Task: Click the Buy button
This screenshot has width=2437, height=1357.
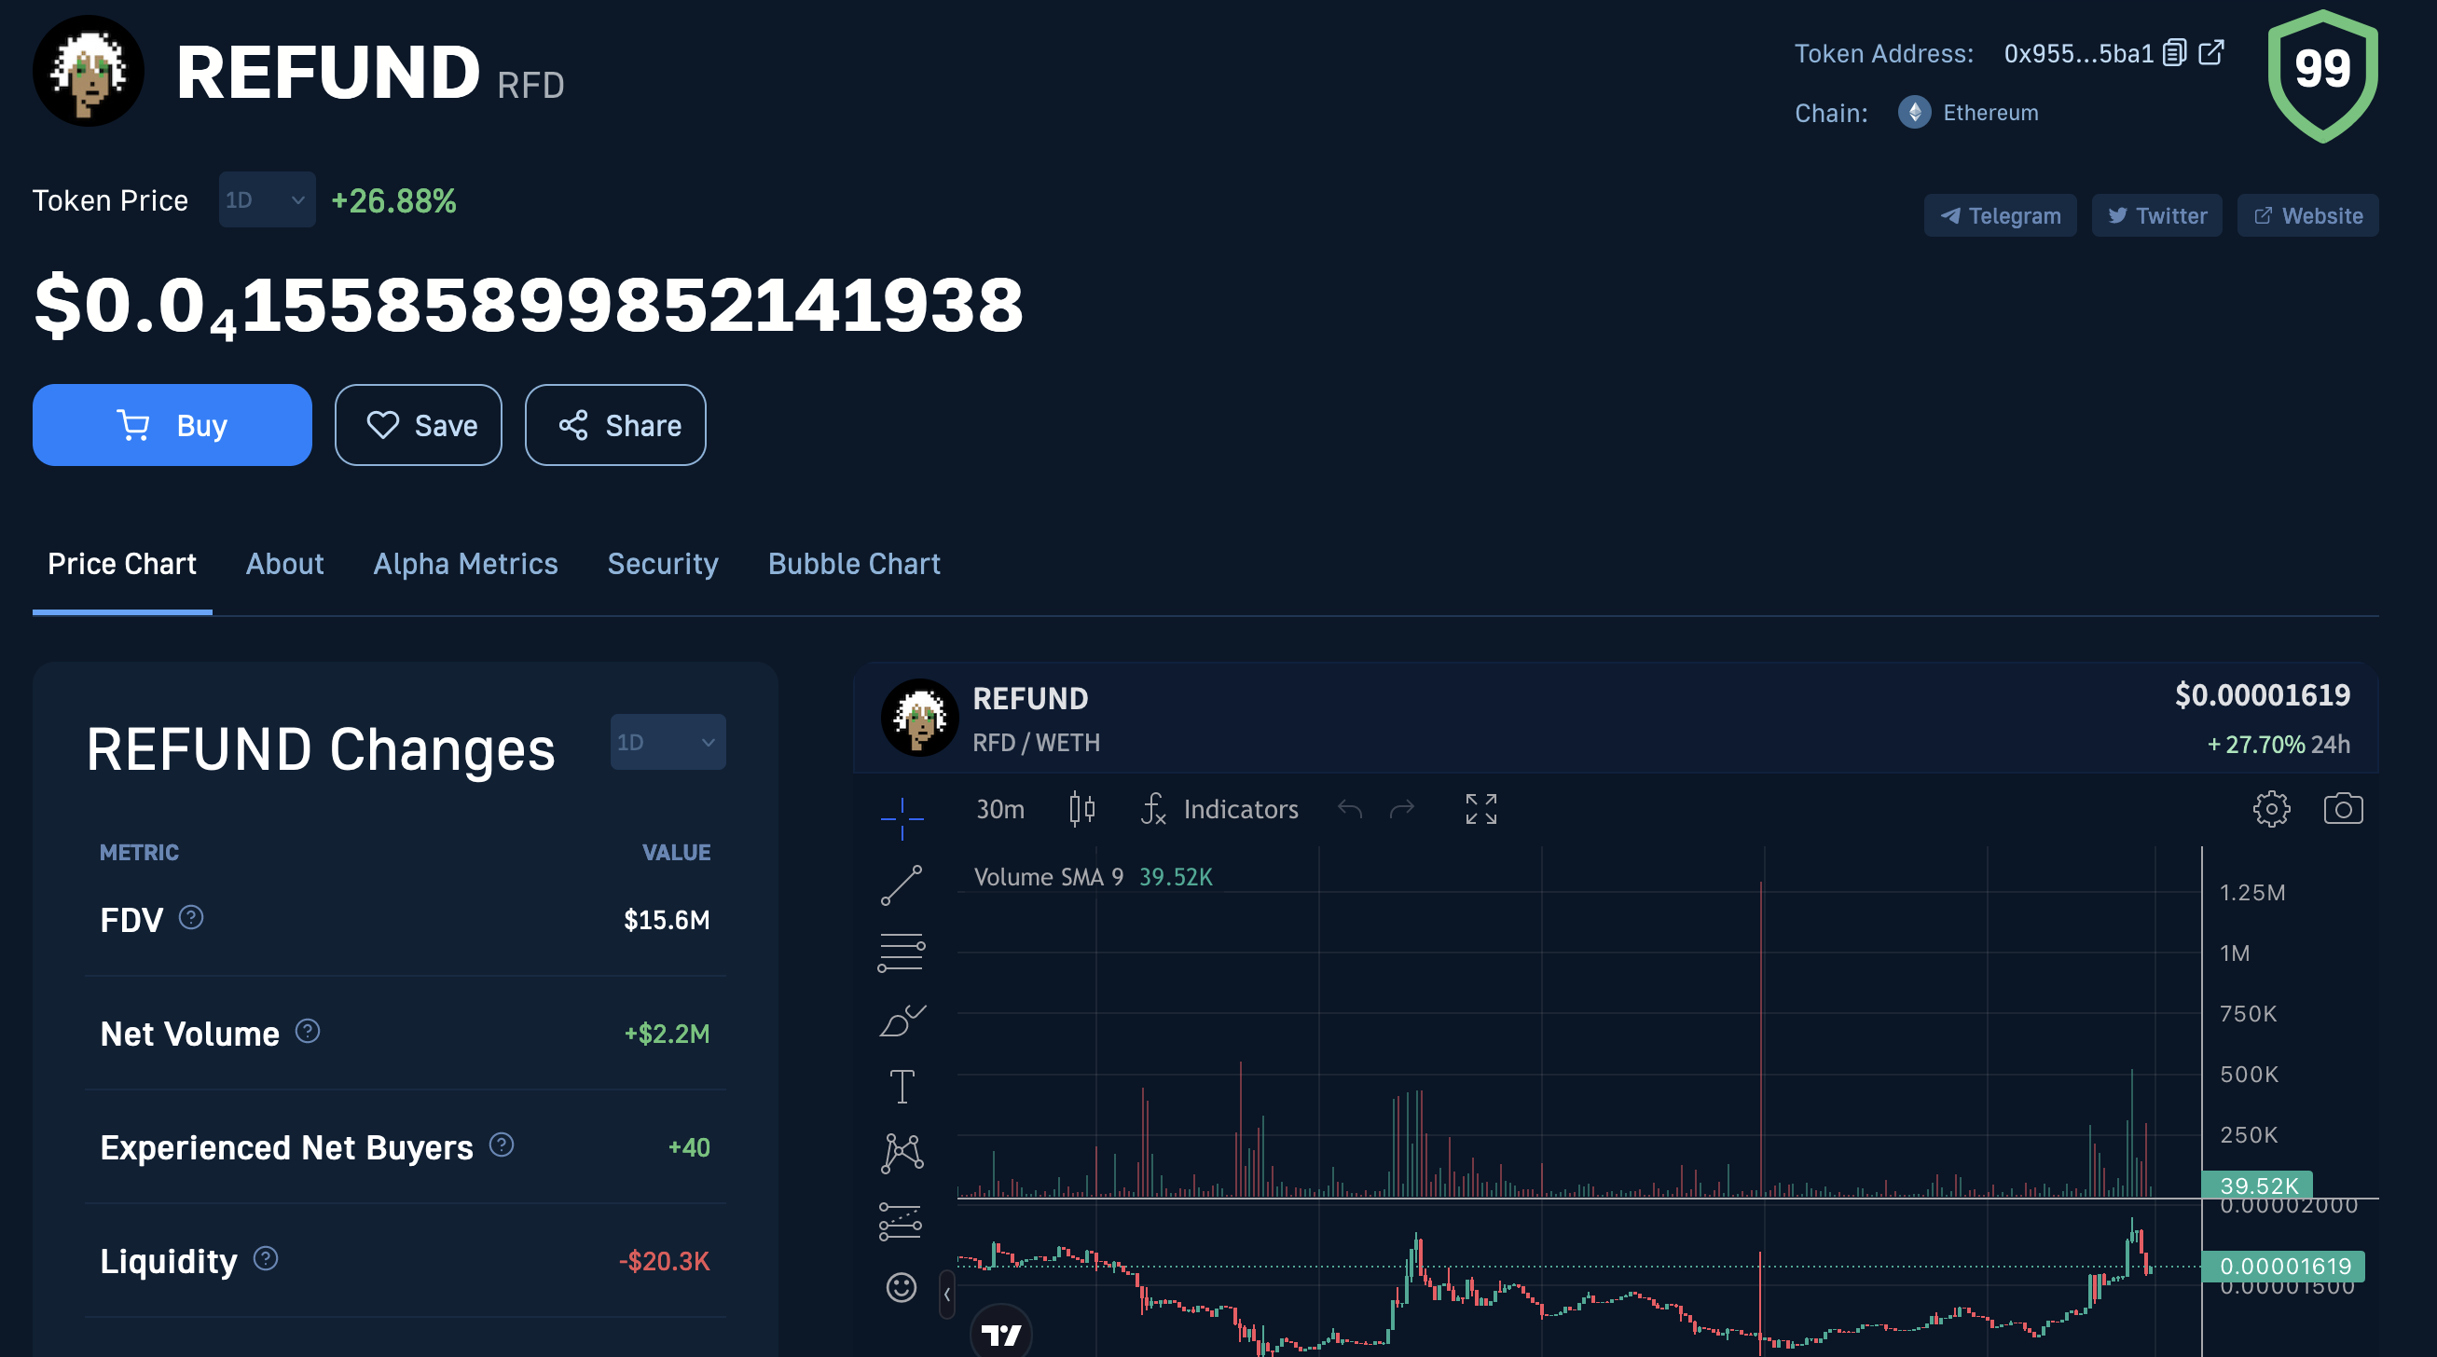Action: (172, 424)
